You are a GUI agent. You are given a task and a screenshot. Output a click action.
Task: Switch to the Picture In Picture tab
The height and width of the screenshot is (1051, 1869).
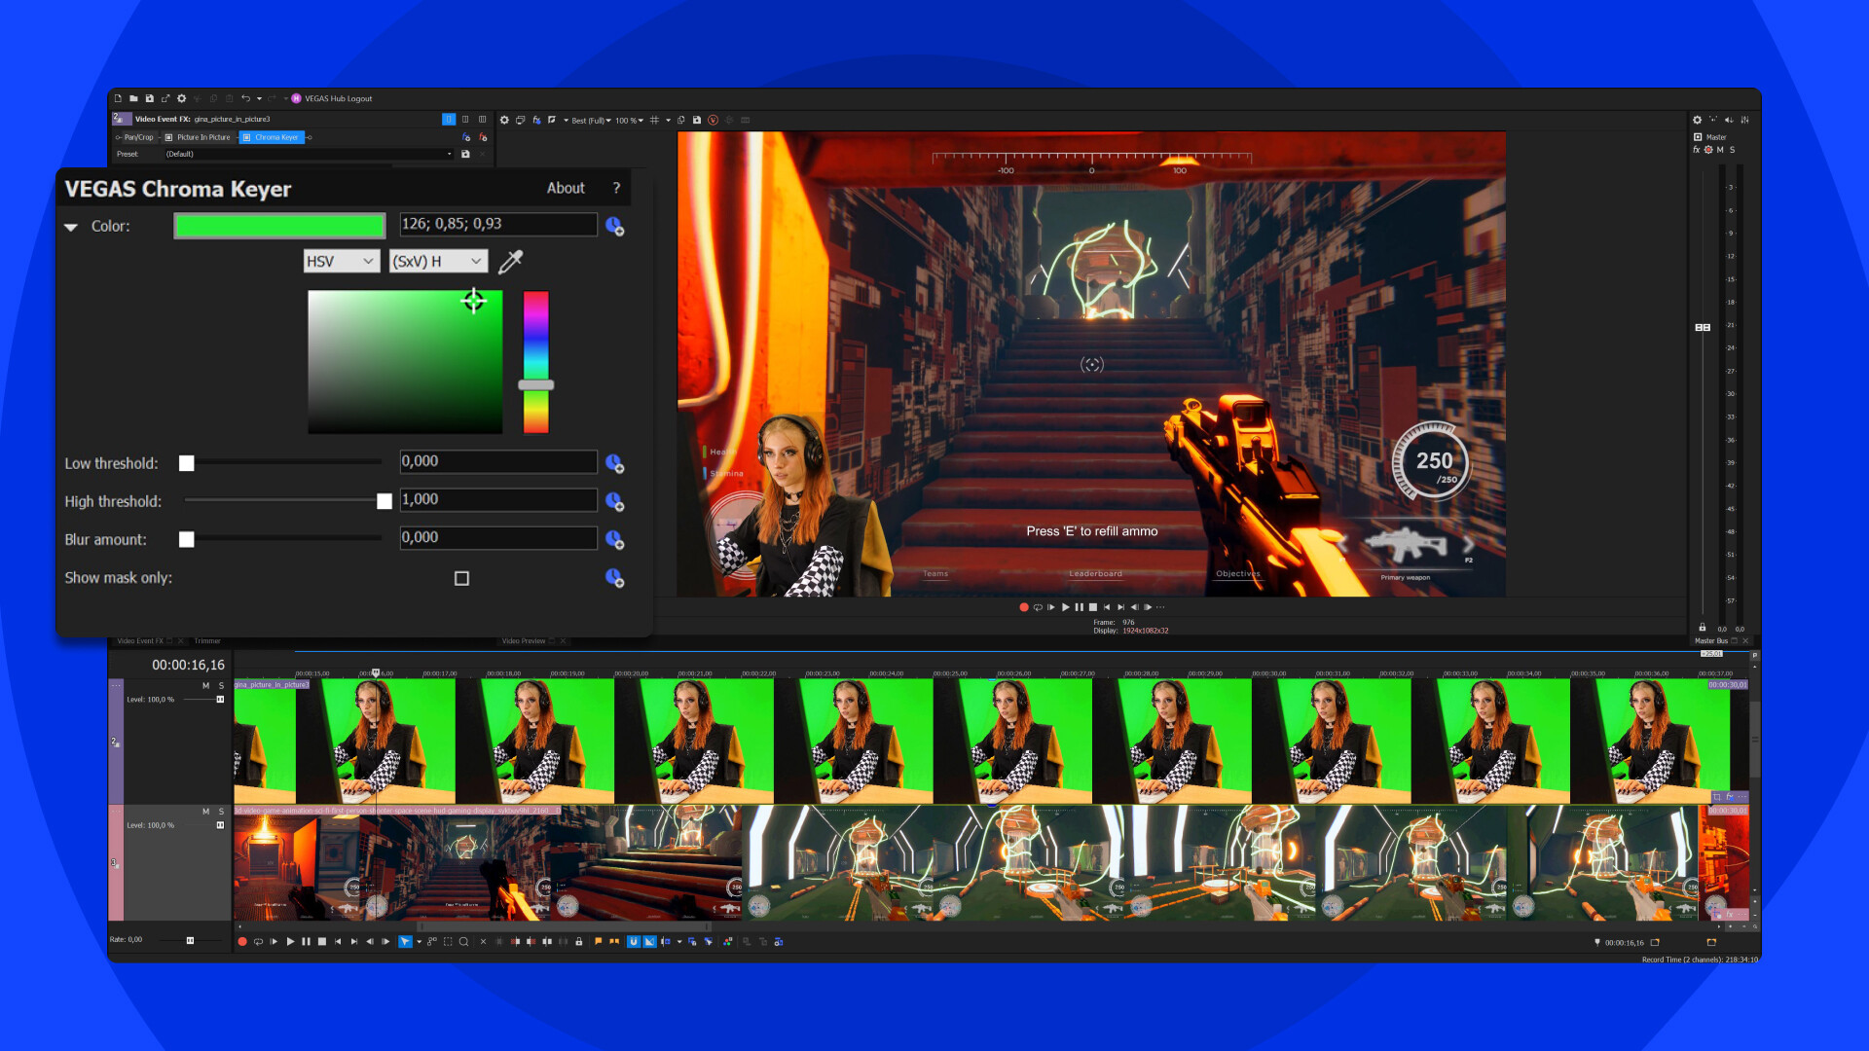[202, 137]
